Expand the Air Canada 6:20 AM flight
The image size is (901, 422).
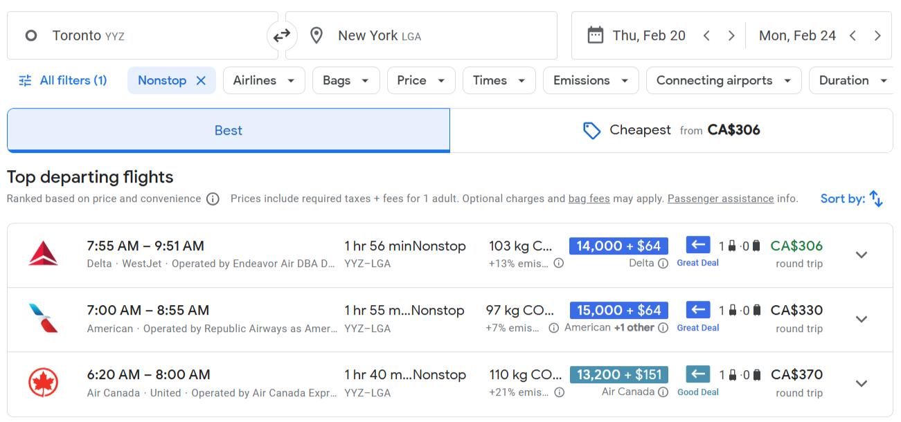tap(862, 383)
